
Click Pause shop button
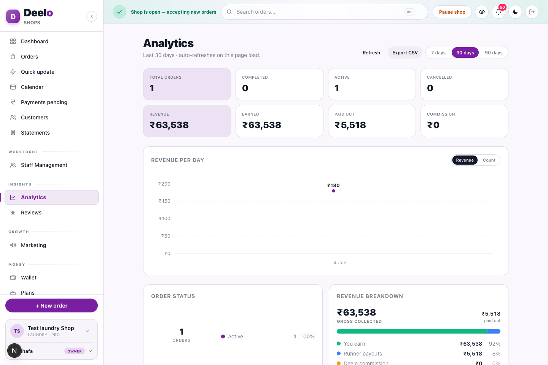click(452, 12)
